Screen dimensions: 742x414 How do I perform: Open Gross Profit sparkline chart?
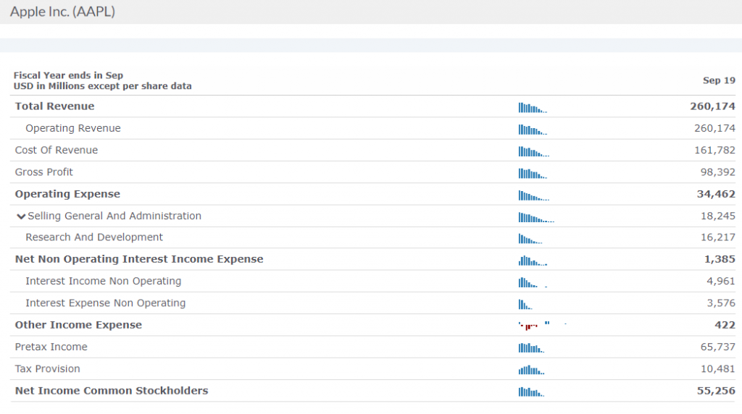[x=533, y=174]
